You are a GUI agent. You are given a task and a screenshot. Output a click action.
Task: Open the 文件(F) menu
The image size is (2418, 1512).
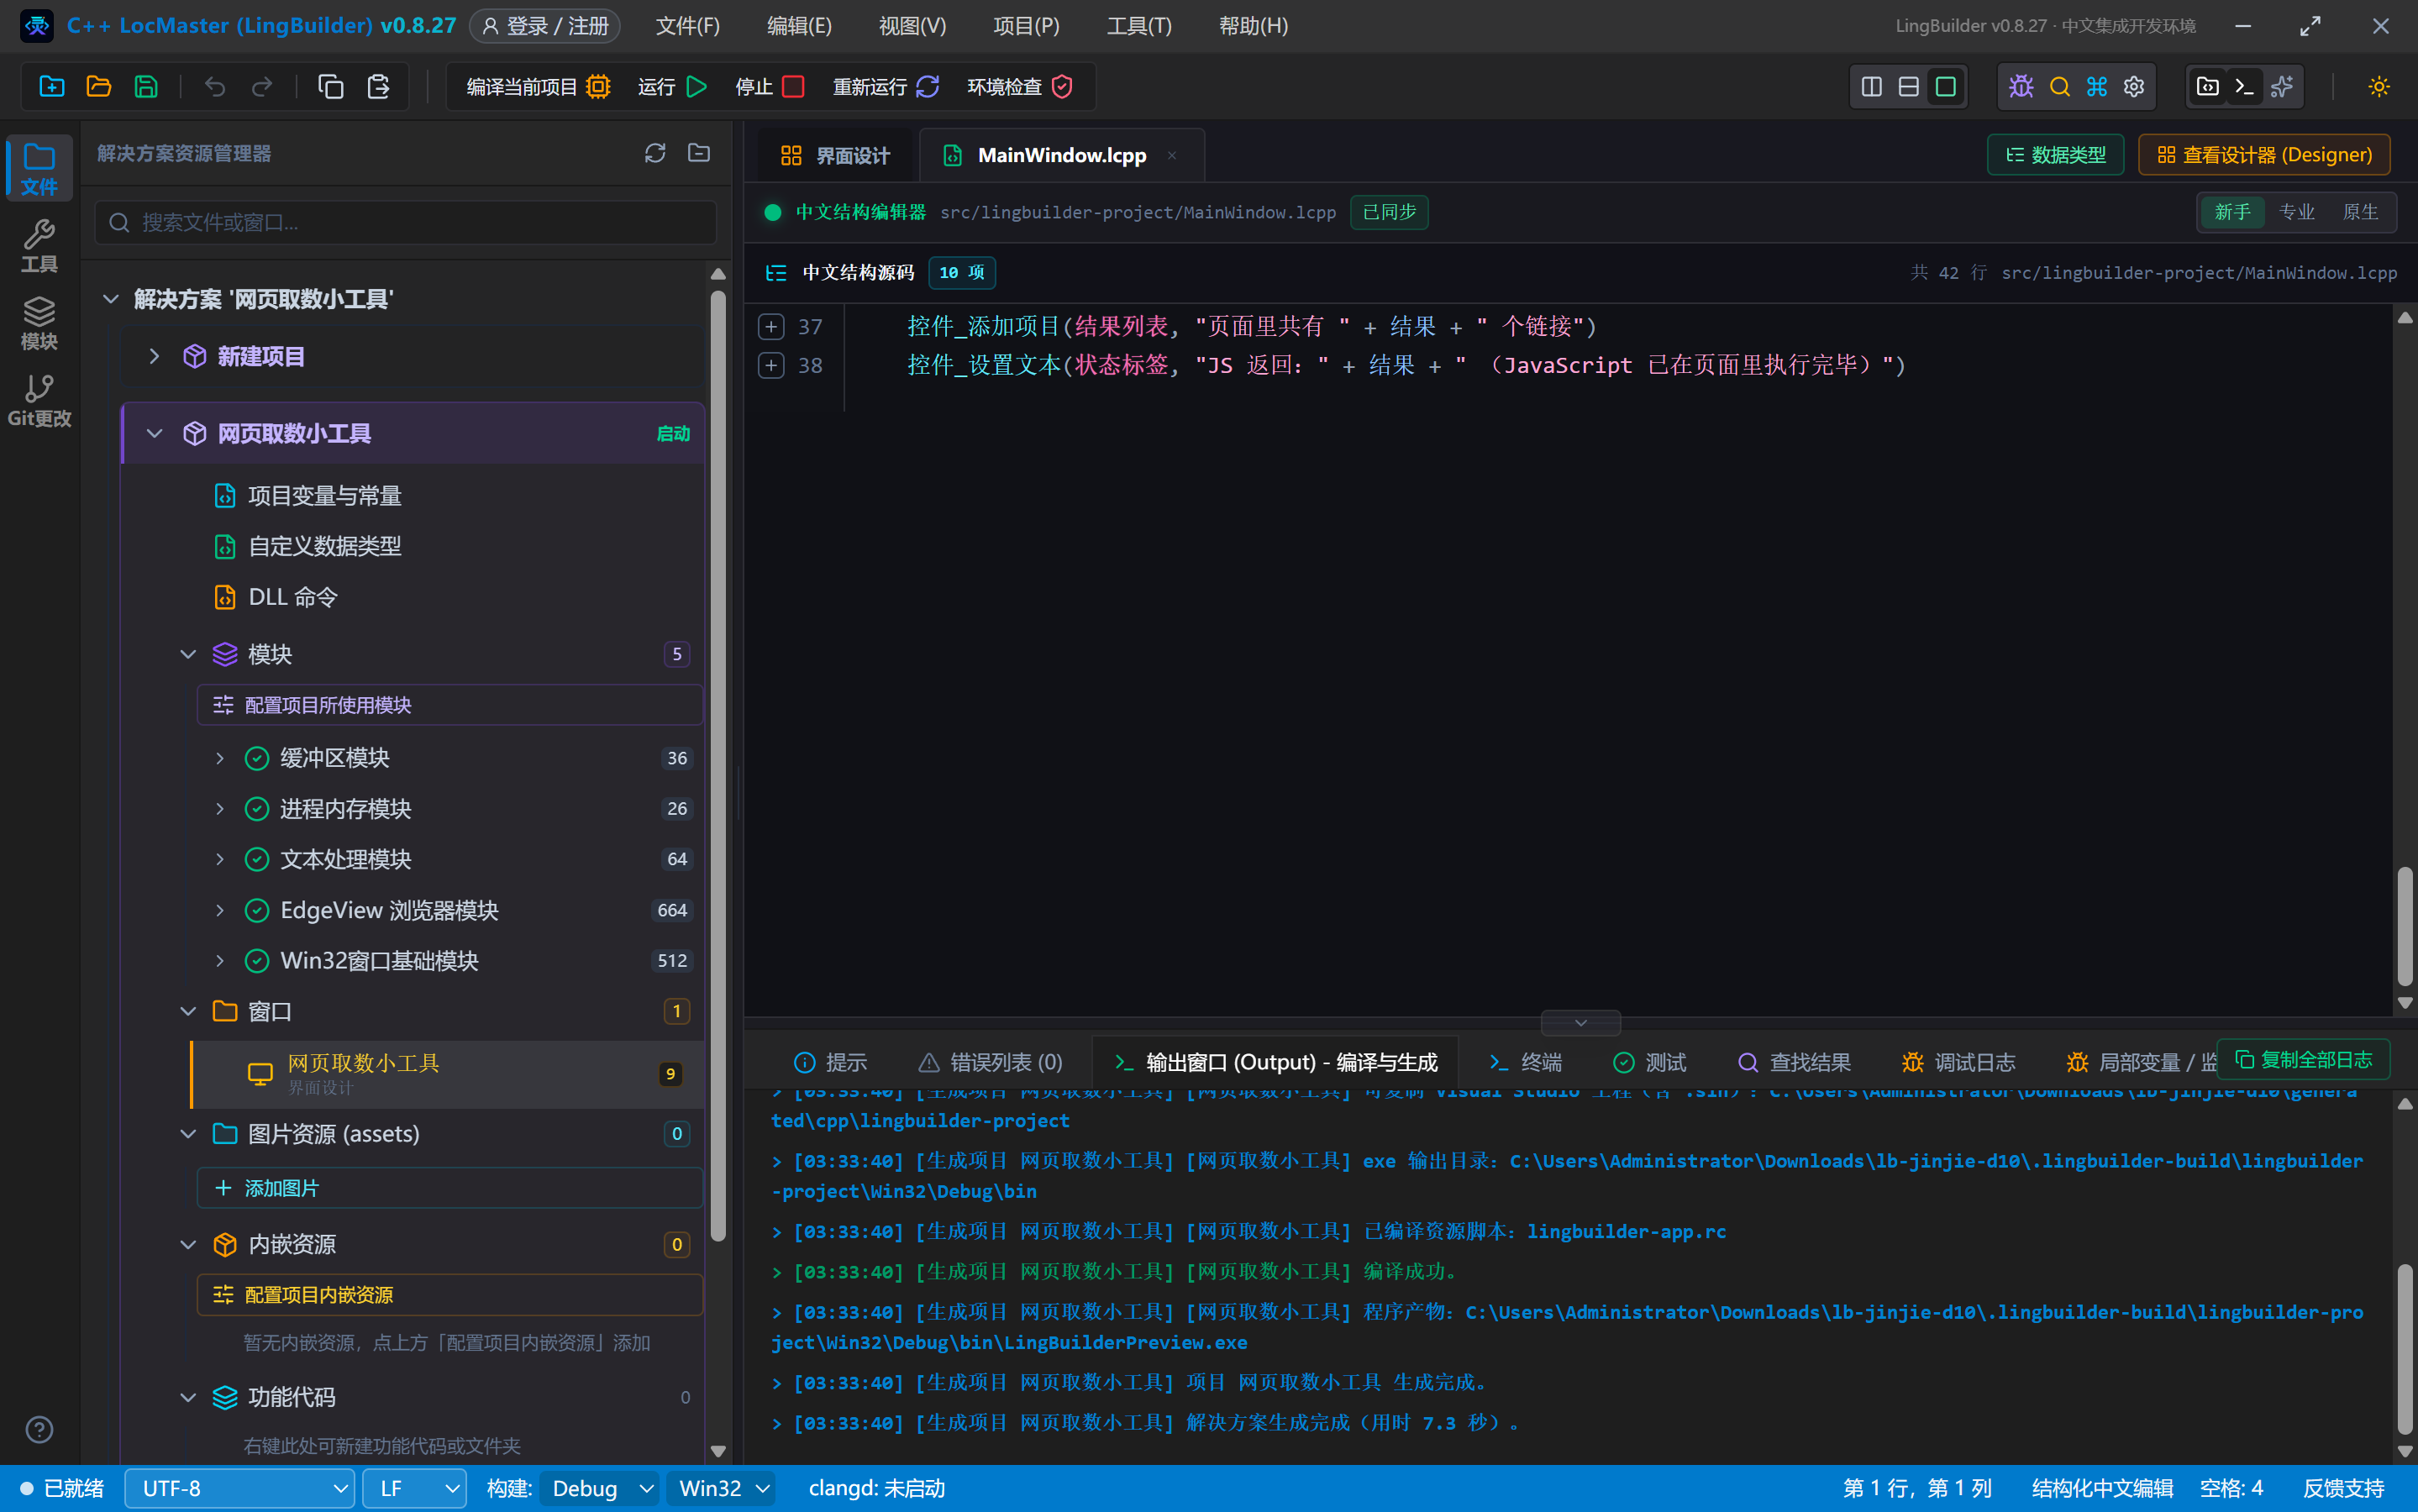(x=687, y=26)
